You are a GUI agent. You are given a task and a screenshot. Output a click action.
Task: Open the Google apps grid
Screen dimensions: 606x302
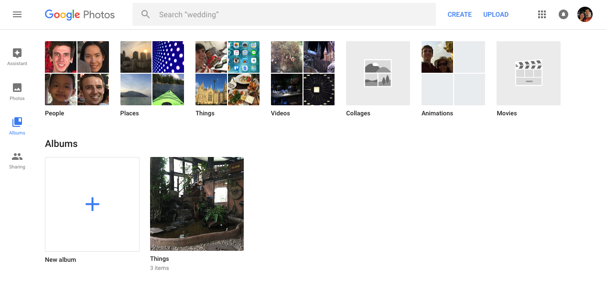542,14
